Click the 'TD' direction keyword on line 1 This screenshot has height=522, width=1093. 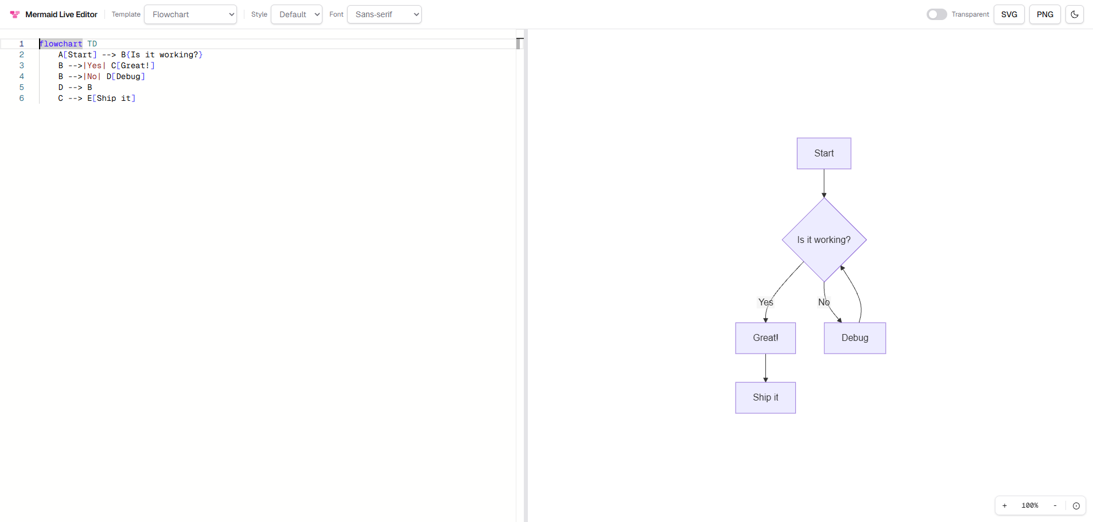[92, 44]
